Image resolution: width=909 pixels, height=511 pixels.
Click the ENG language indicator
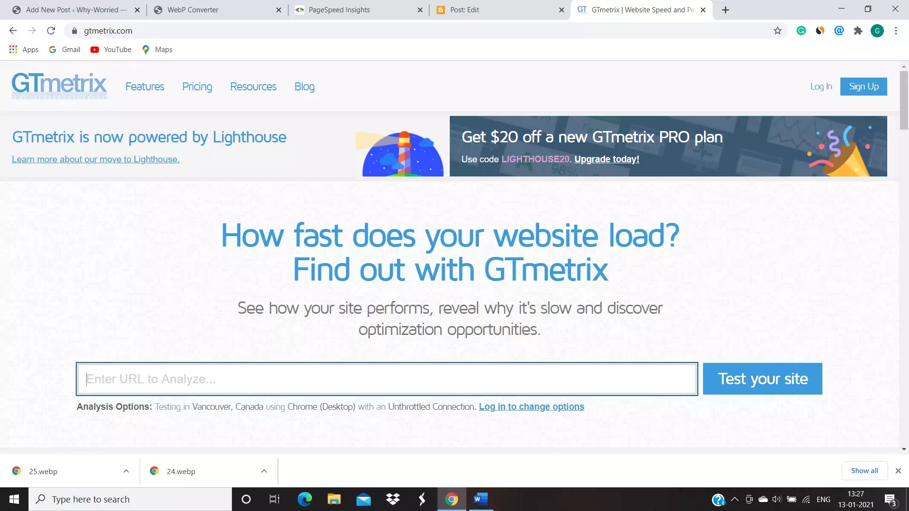point(823,500)
